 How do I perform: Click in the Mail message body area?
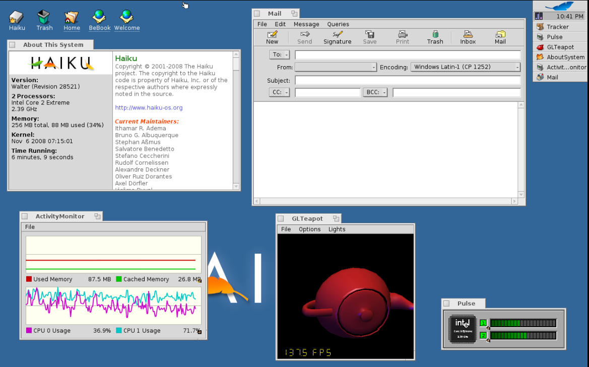pyautogui.click(x=386, y=150)
